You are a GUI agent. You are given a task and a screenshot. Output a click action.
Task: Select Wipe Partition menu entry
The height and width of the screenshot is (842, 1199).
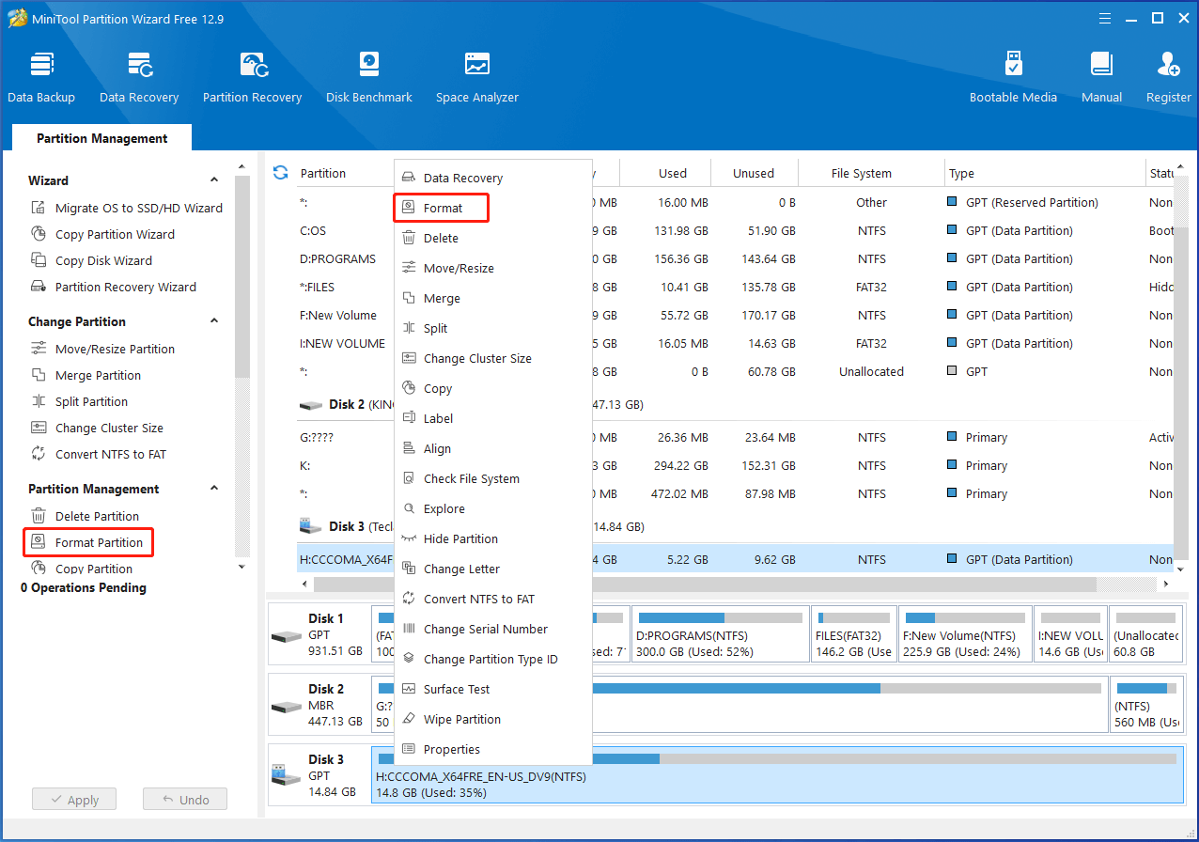(492, 719)
